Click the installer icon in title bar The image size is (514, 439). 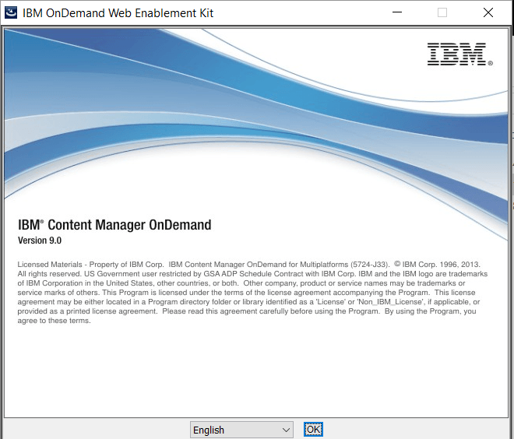pyautogui.click(x=11, y=12)
